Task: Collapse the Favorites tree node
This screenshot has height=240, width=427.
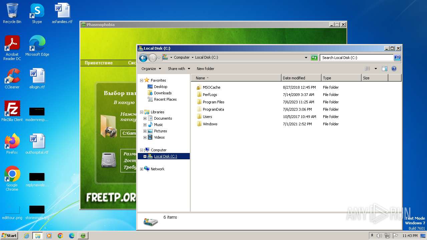Action: (x=141, y=80)
